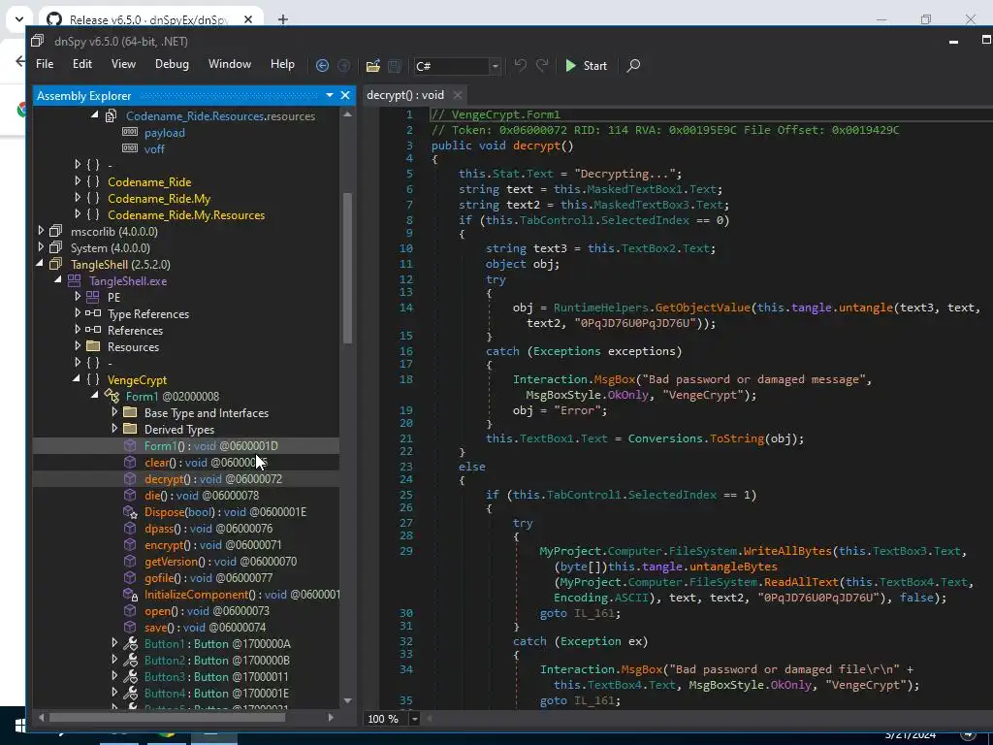
Task: Expand the Codename_Ride namespace node
Action: [78, 181]
